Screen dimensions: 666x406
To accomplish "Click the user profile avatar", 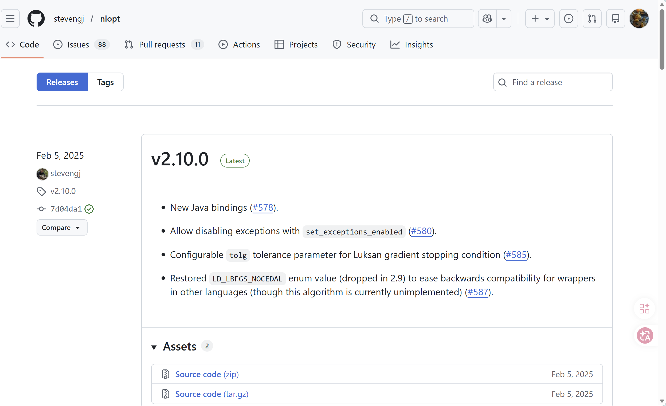I will 639,19.
